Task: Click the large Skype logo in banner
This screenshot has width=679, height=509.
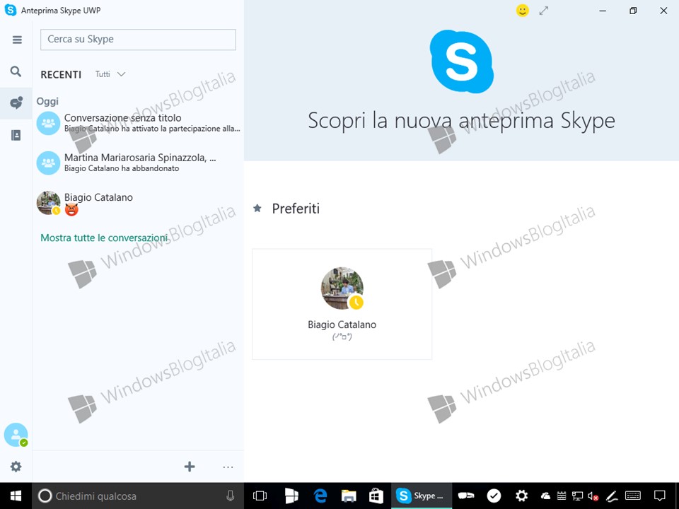Action: (462, 62)
